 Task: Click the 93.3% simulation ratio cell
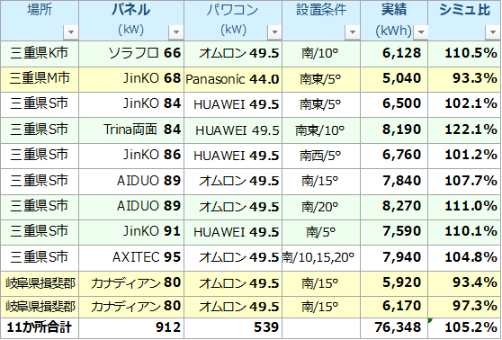point(464,79)
